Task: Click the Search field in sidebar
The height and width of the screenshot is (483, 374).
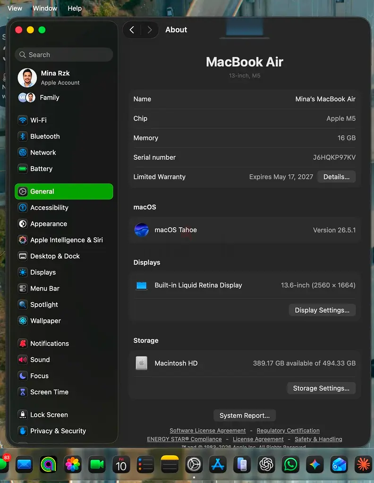Action: (64, 55)
